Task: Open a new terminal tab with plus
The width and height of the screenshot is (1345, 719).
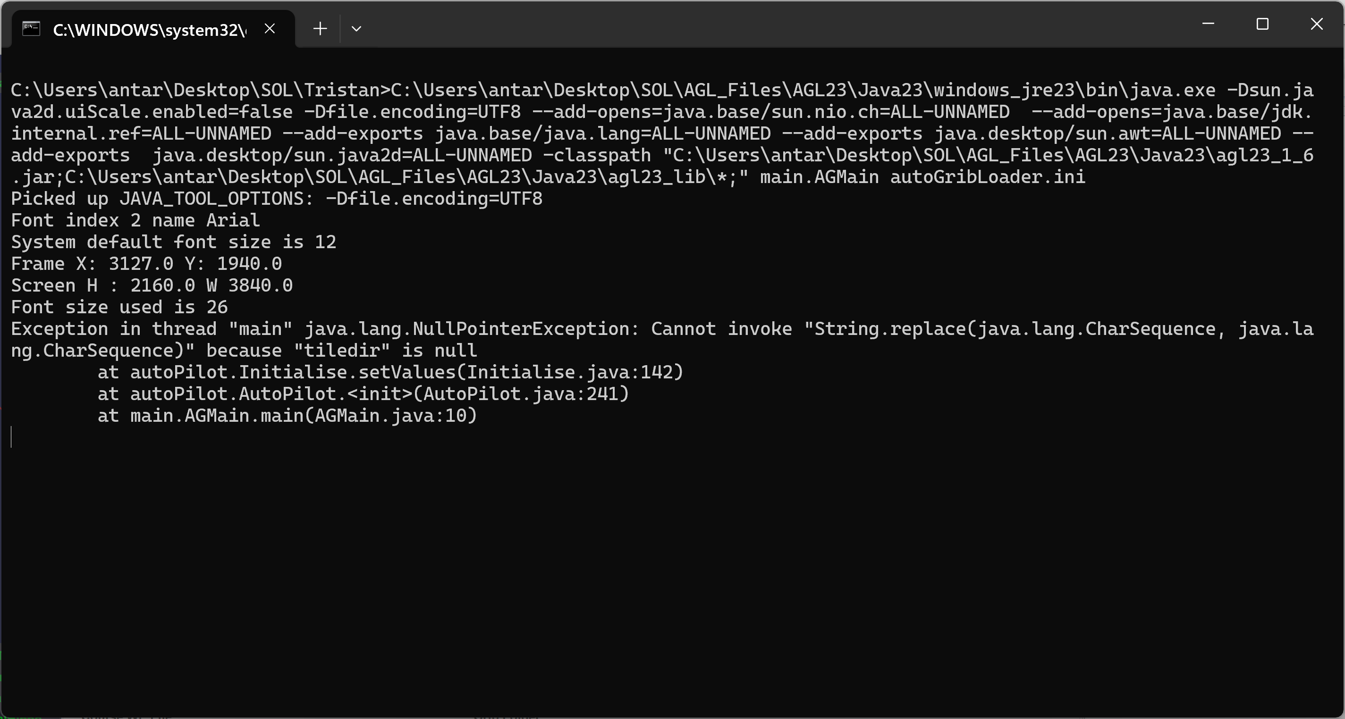Action: [320, 29]
